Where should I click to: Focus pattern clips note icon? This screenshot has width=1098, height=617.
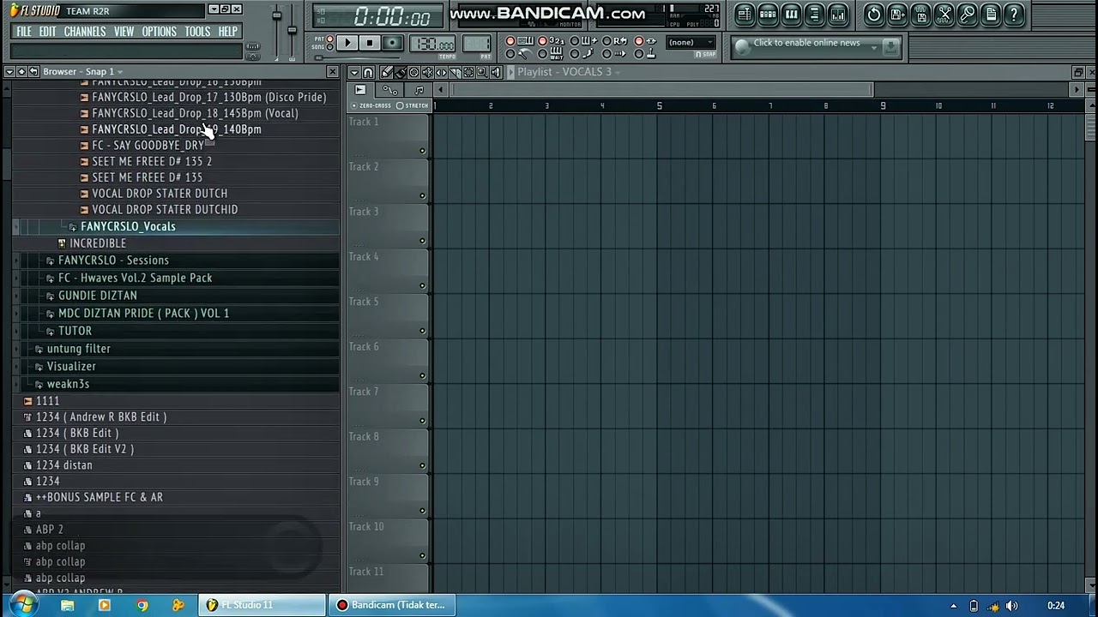click(419, 90)
